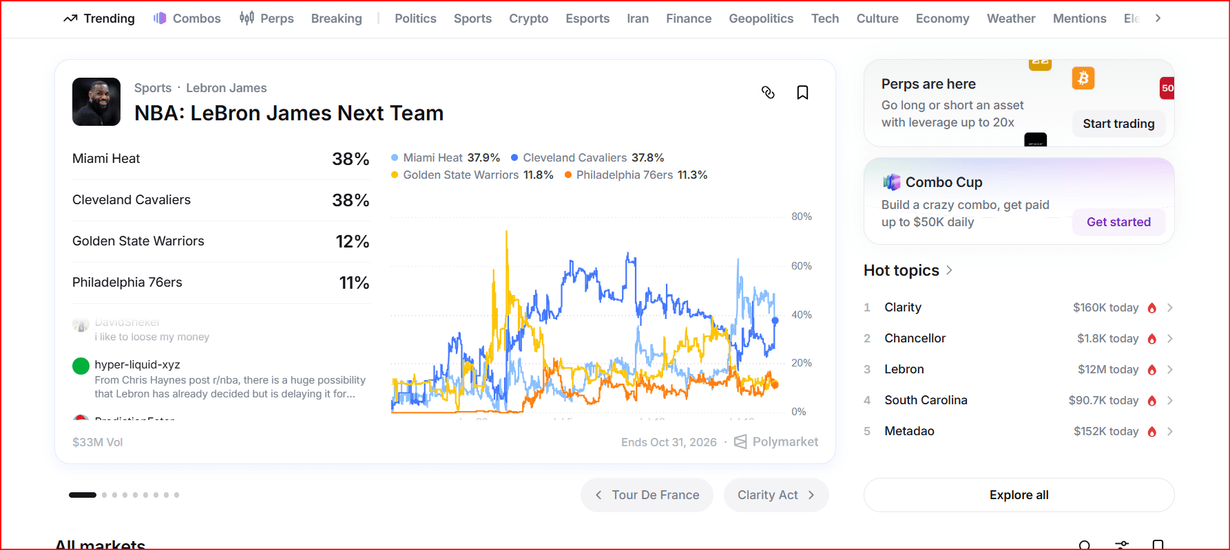
Task: Switch to the Politics tab
Action: click(415, 19)
